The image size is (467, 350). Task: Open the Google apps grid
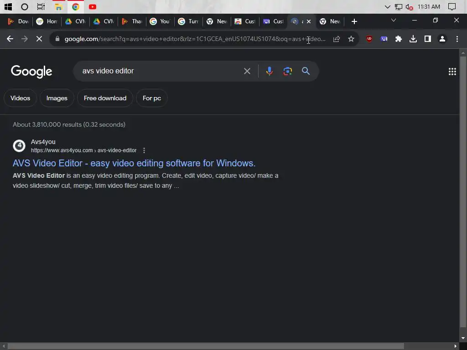(452, 72)
